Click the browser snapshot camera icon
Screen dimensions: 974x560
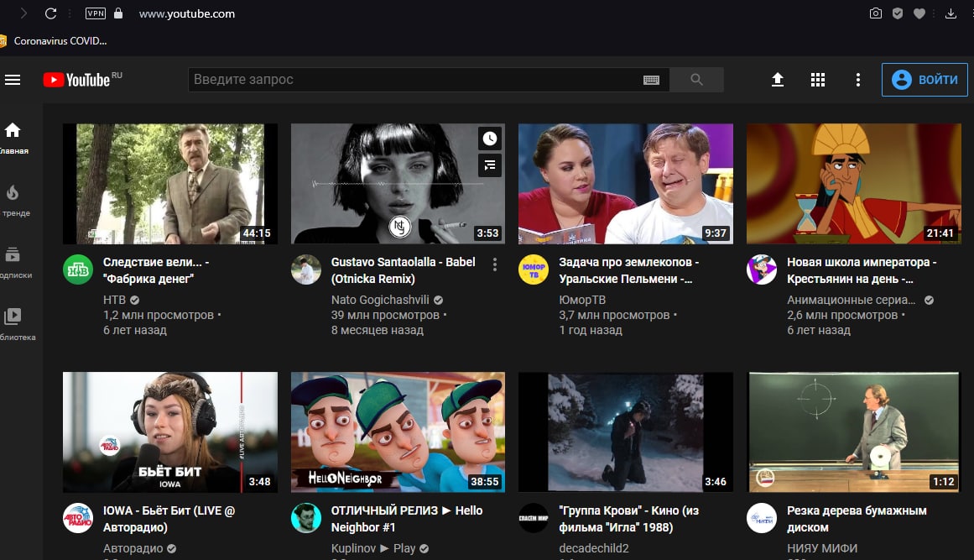coord(875,13)
